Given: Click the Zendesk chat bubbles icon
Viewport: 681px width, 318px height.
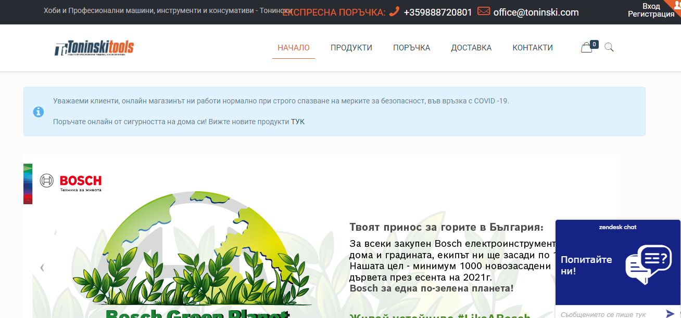Looking at the screenshot, I should 649,264.
